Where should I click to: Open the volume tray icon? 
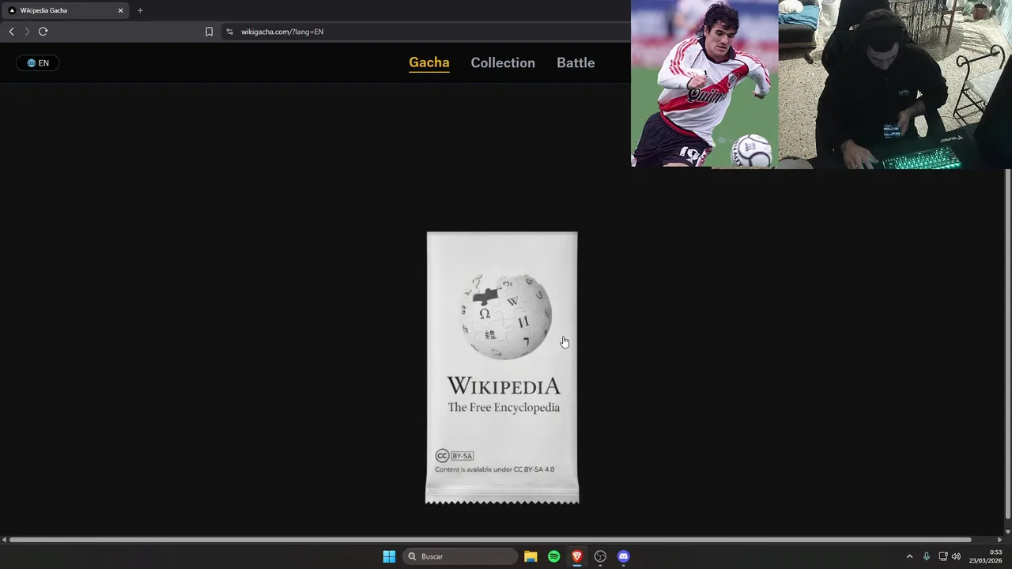coord(956,556)
